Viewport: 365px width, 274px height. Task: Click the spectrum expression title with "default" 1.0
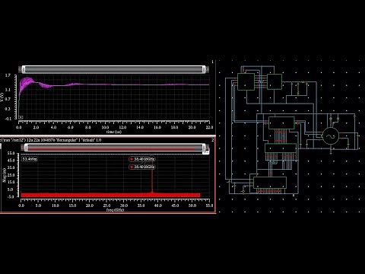[x=51, y=140]
